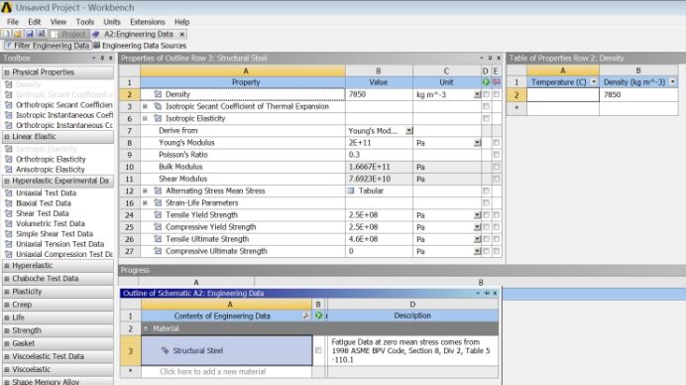
Task: Click the Density property row icon
Action: pyautogui.click(x=158, y=94)
